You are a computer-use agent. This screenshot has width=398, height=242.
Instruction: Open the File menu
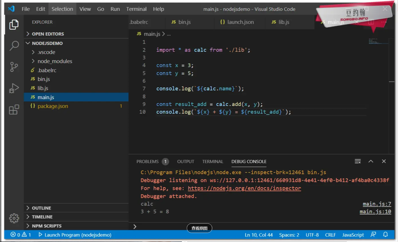coord(26,9)
